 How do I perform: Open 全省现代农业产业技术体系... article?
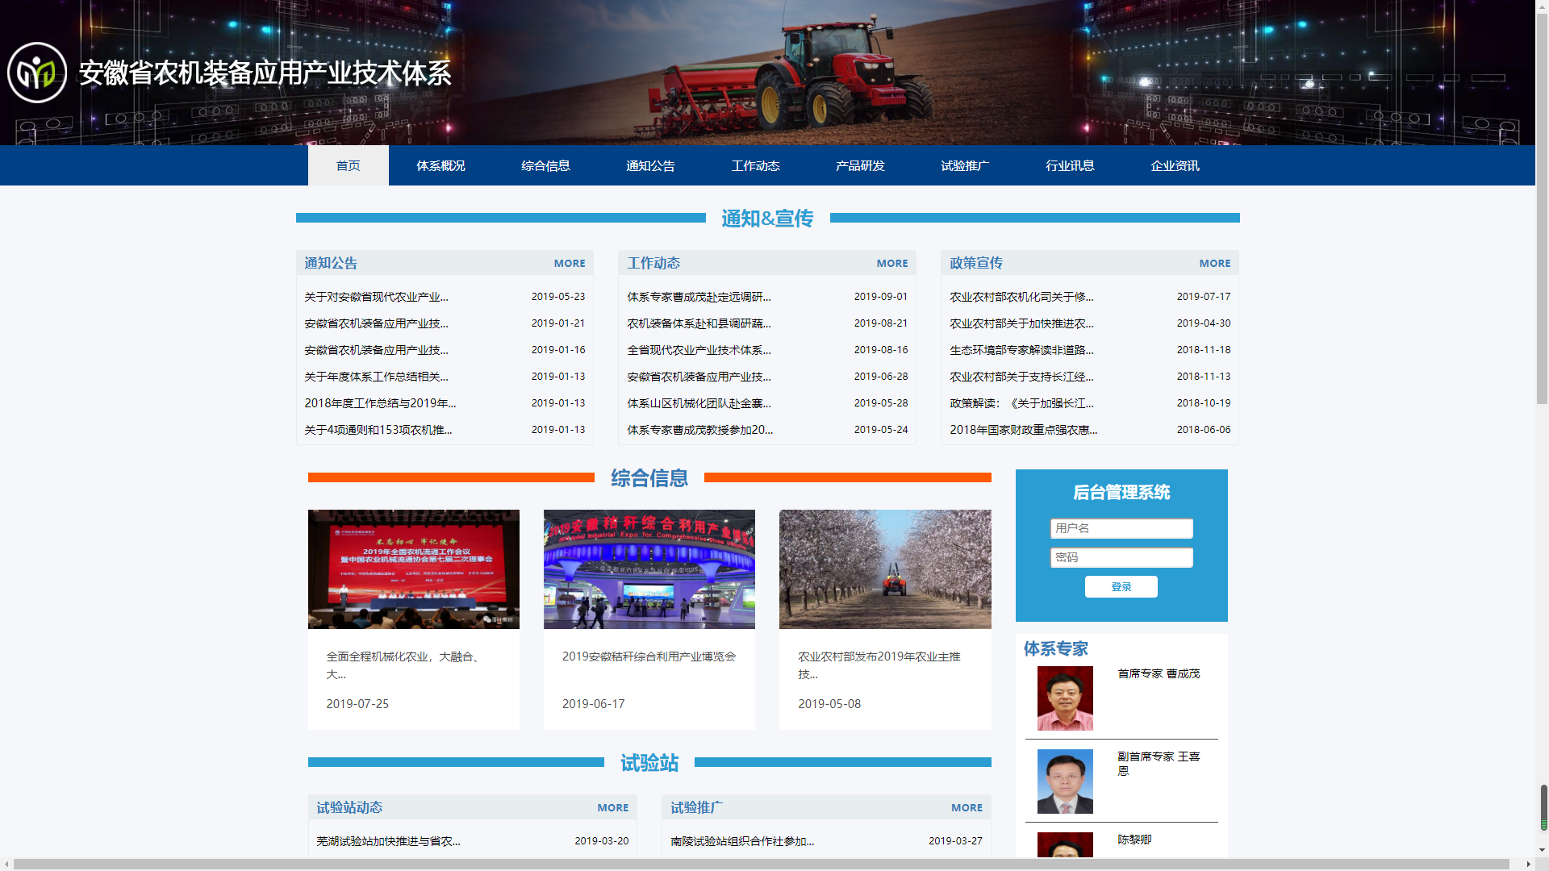(x=699, y=350)
